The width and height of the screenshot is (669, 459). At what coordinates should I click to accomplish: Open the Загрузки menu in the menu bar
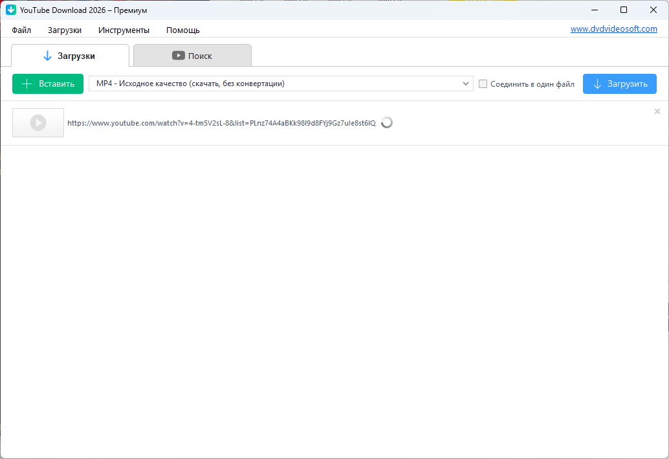65,30
